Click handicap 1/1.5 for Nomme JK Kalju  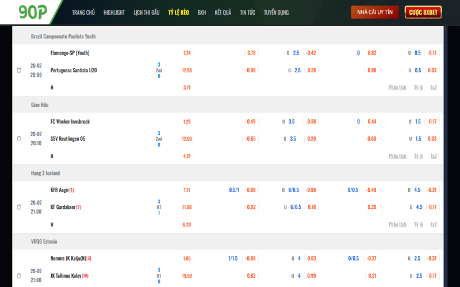(233, 258)
